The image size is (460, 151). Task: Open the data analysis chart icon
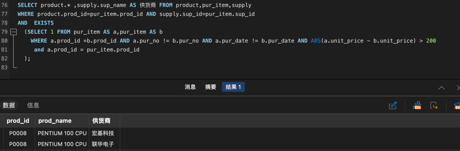tap(417, 106)
